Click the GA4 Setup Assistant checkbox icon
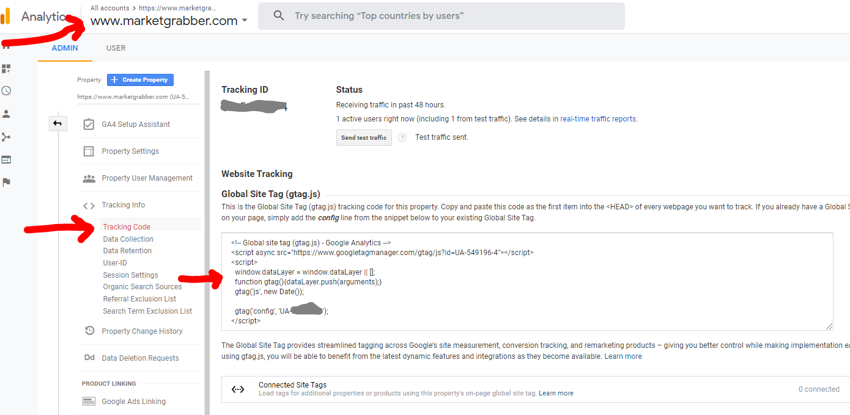The image size is (850, 415). 89,125
